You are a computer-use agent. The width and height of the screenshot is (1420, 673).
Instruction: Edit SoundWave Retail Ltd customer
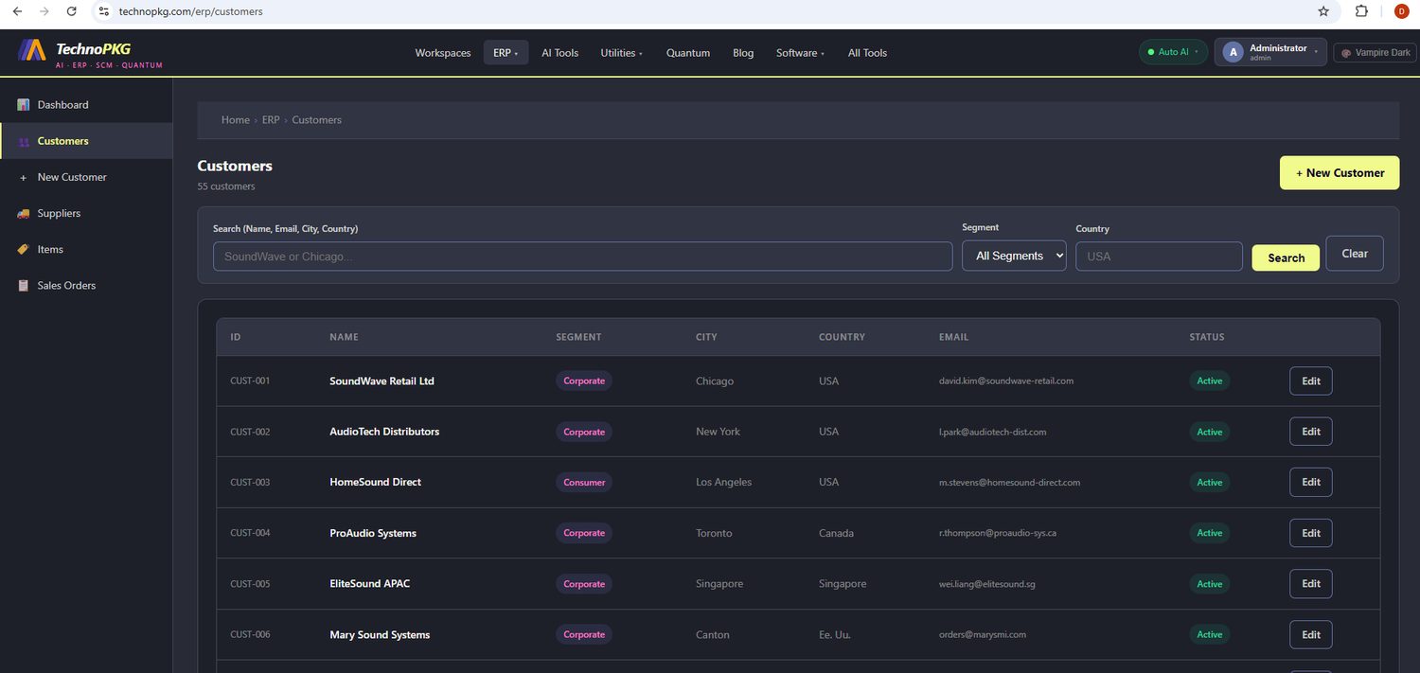pyautogui.click(x=1311, y=381)
